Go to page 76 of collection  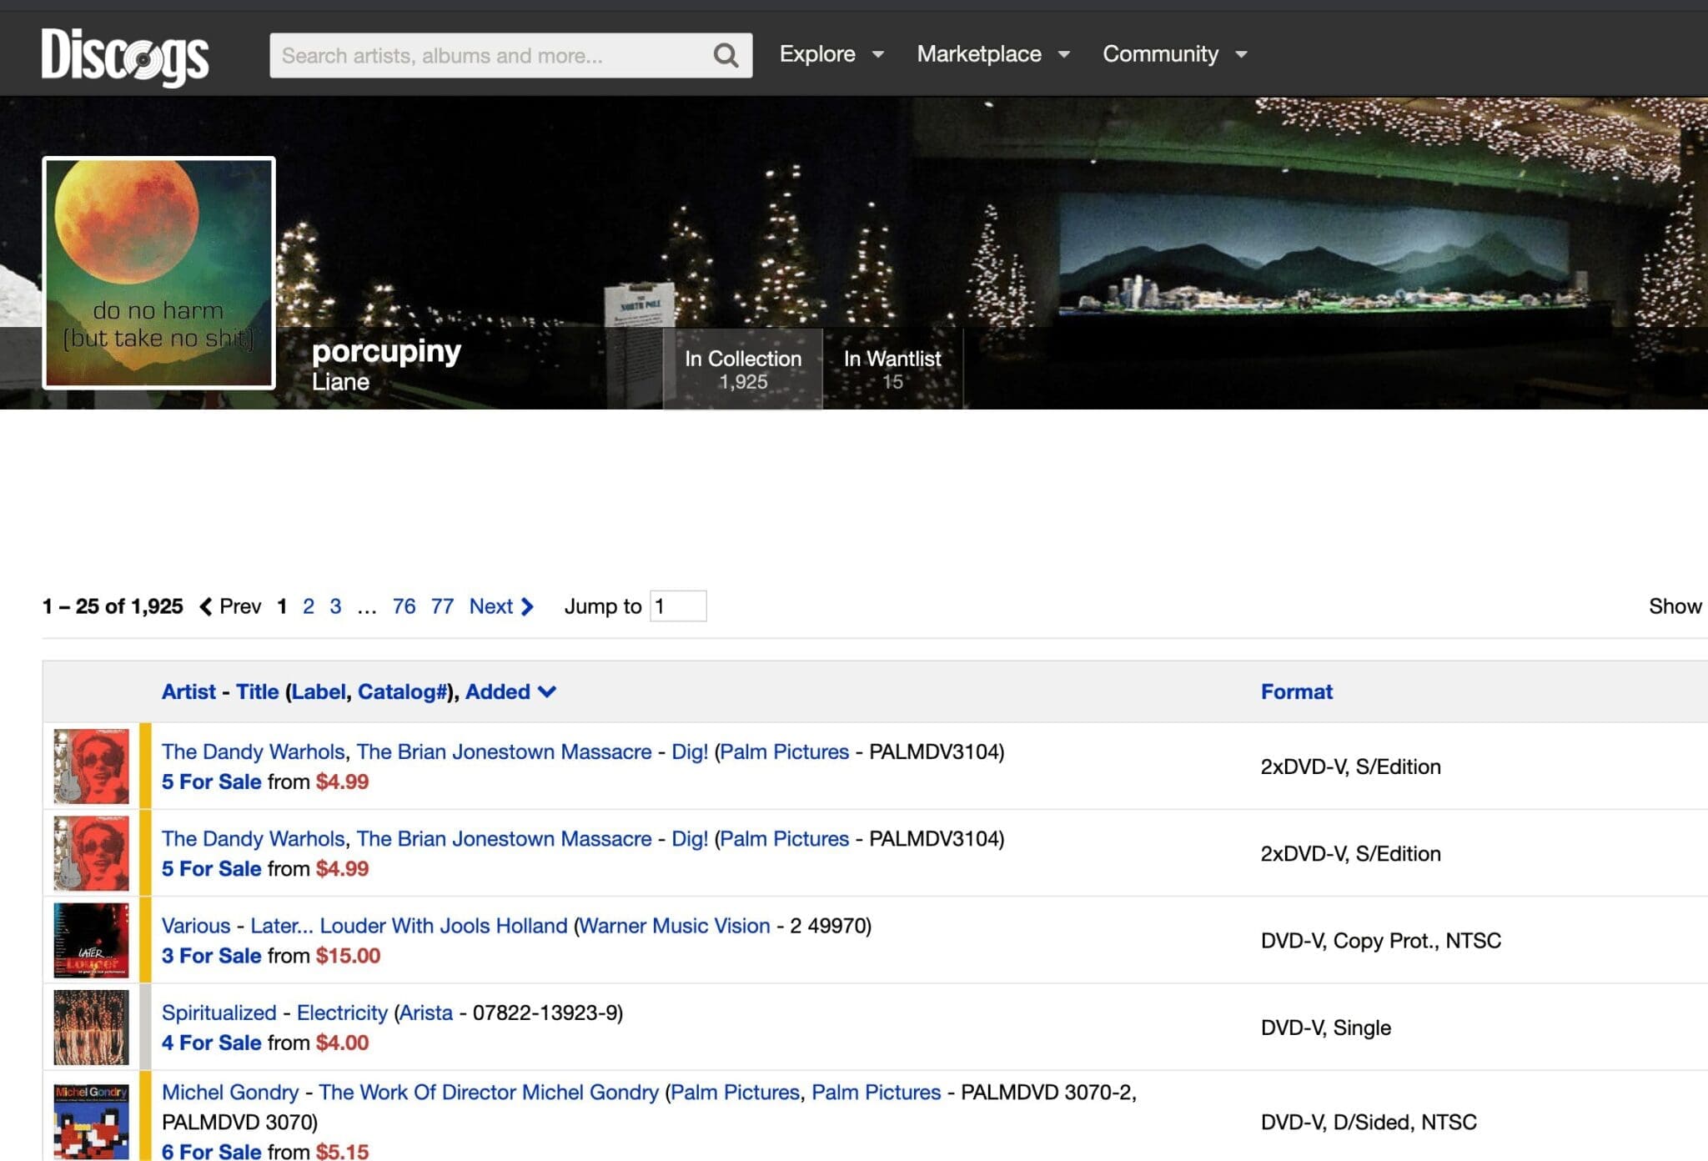[404, 606]
